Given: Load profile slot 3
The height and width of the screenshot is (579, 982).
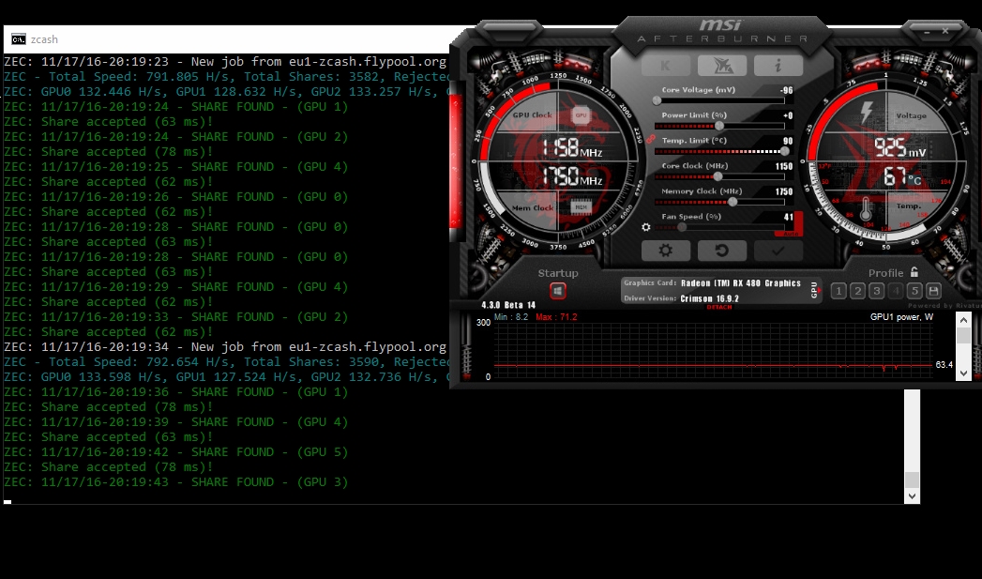Looking at the screenshot, I should (877, 291).
